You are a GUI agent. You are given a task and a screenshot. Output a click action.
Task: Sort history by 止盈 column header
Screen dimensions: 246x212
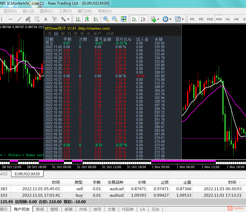point(181,182)
